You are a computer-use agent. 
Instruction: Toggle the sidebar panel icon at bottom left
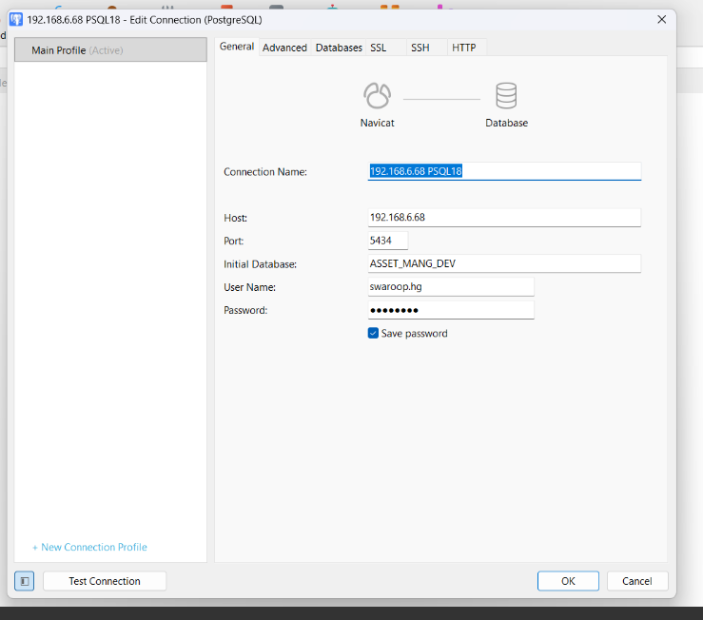pos(24,581)
